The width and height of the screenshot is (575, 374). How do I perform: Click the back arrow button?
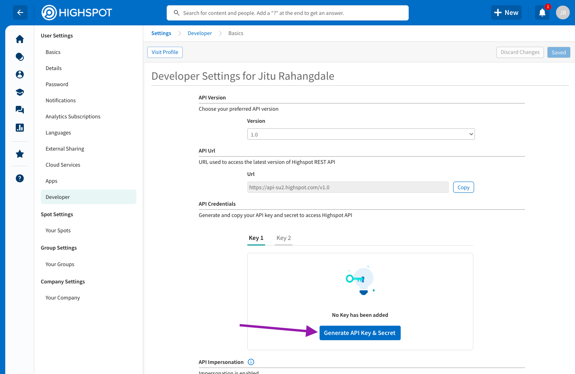click(20, 12)
